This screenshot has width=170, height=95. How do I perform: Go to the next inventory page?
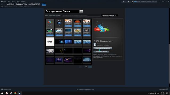click(90, 67)
